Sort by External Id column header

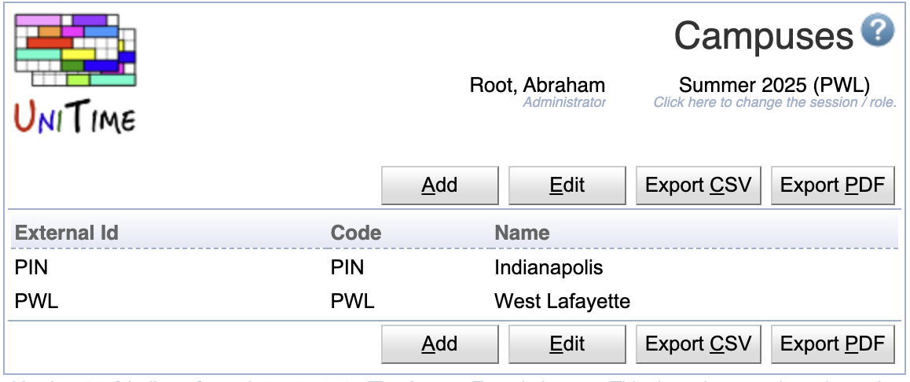(x=67, y=233)
